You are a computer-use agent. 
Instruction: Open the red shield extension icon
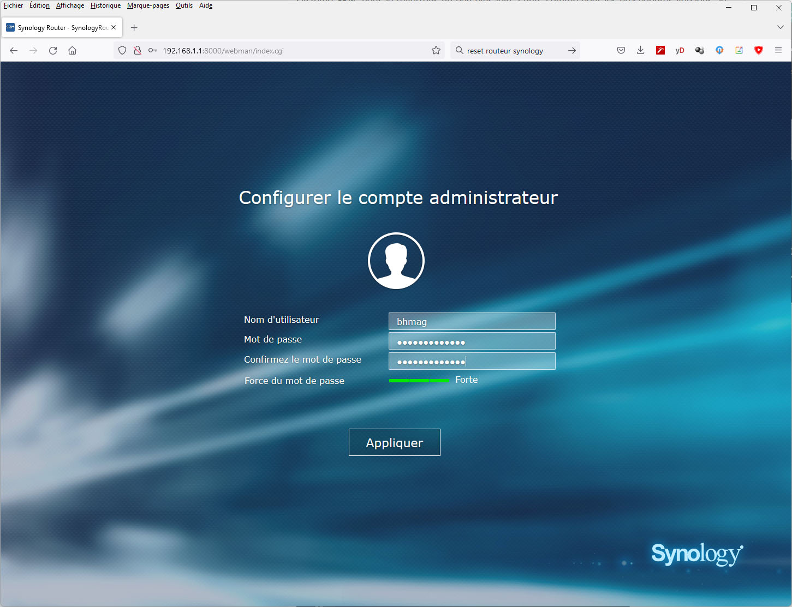(758, 51)
